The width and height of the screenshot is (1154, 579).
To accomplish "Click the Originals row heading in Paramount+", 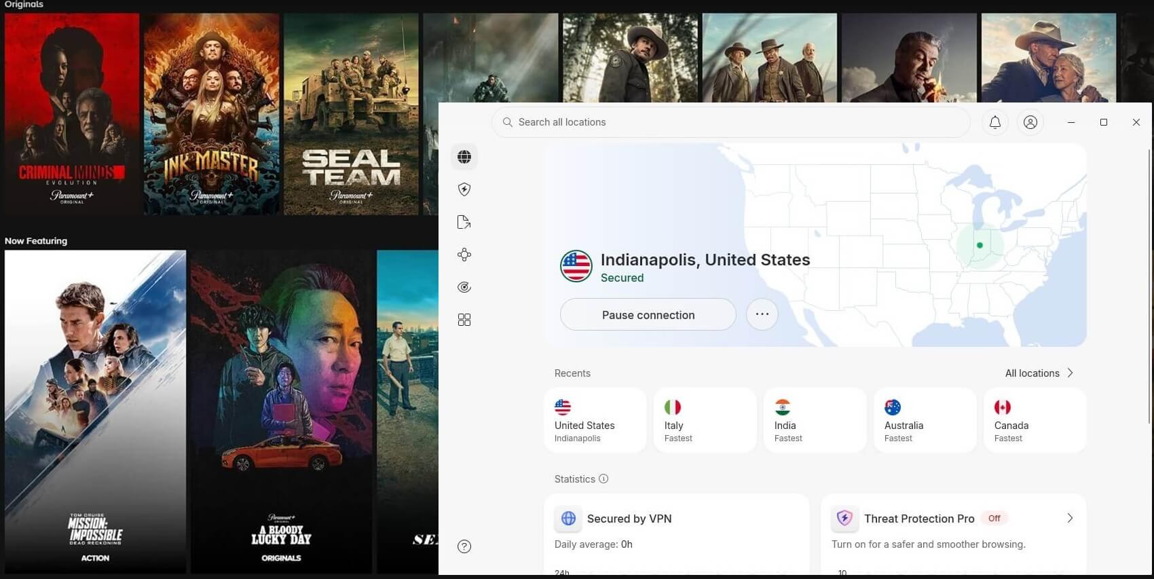I will [x=24, y=4].
